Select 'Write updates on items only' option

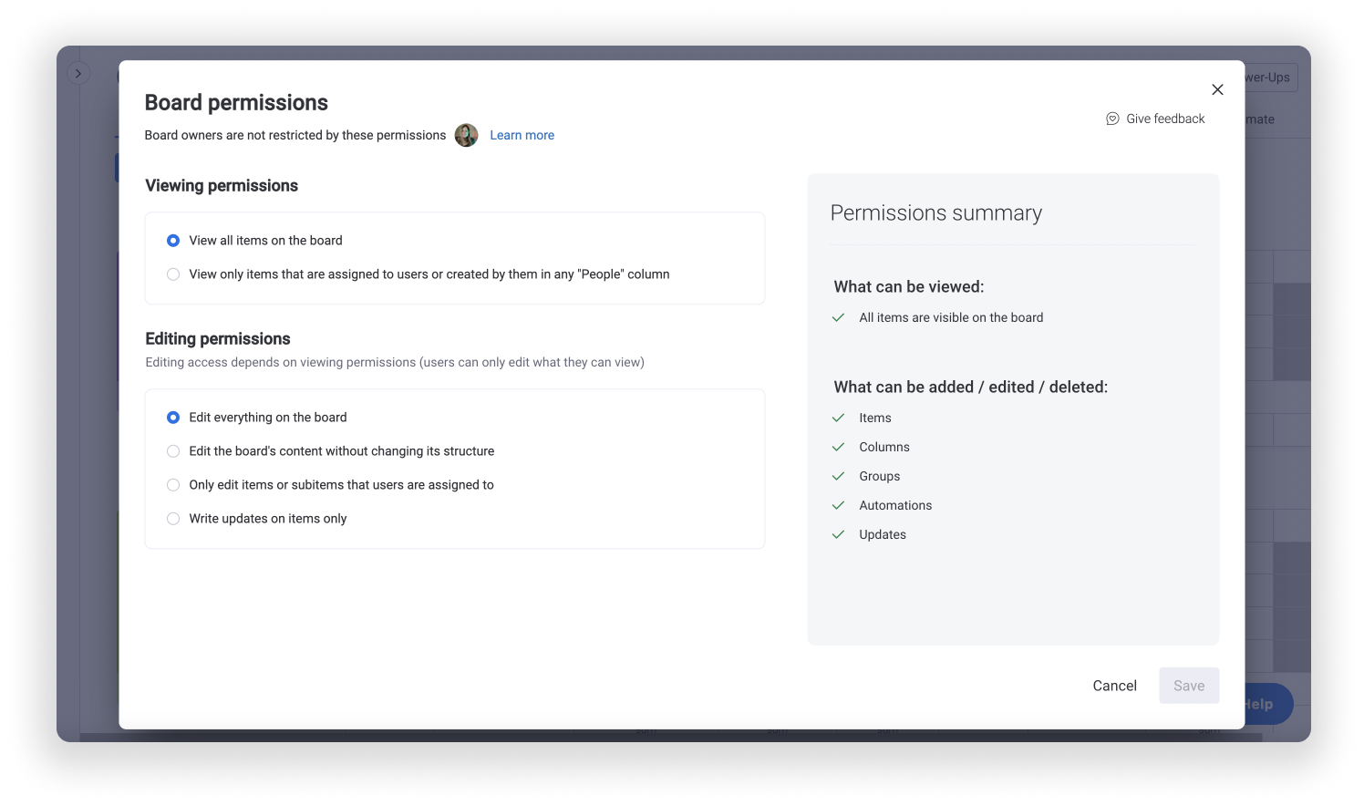(173, 518)
